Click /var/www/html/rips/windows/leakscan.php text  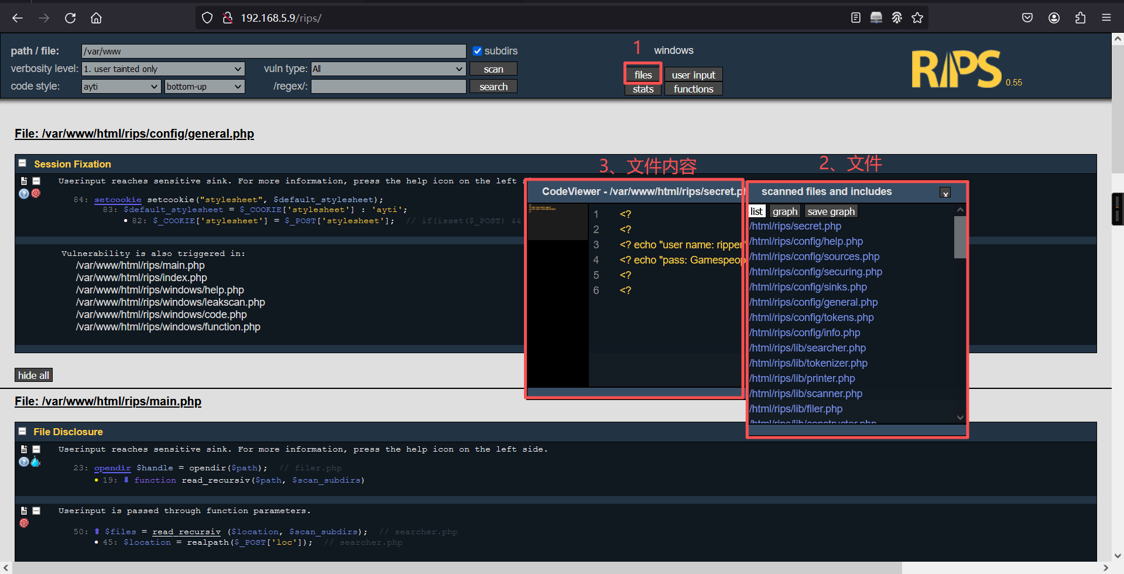(170, 302)
